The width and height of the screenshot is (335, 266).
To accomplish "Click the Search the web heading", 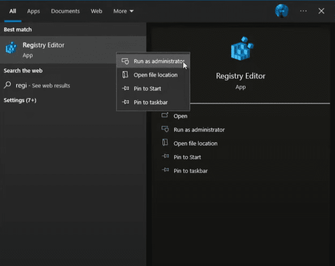I will 23,71.
